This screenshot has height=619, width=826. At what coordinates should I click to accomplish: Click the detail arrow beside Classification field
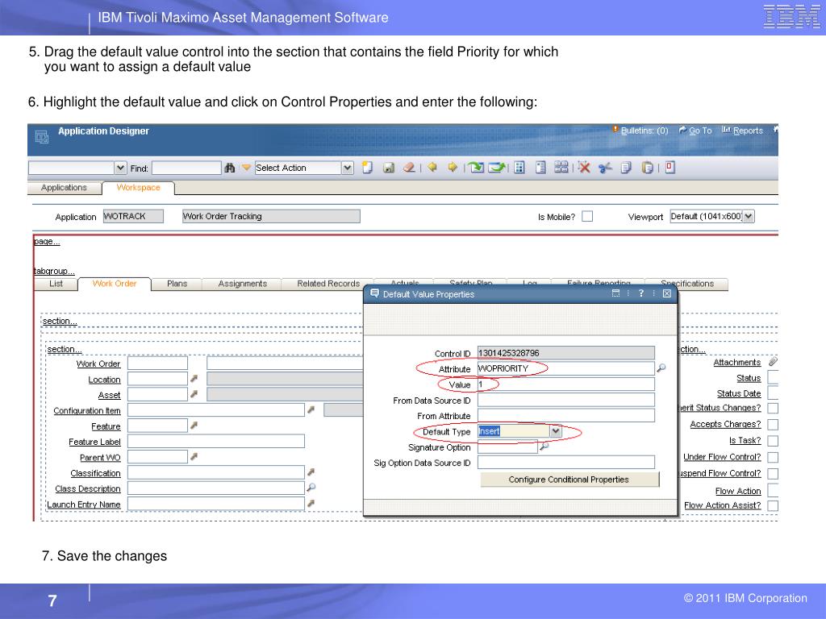[311, 472]
